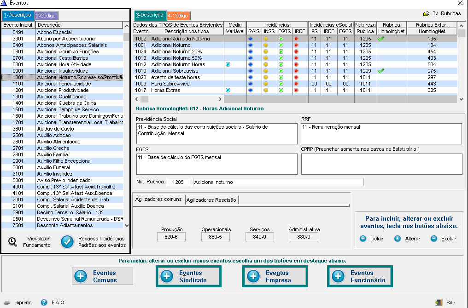The image size is (468, 308).
Task: Open the F.A.Q. help icon
Action: pos(44,302)
